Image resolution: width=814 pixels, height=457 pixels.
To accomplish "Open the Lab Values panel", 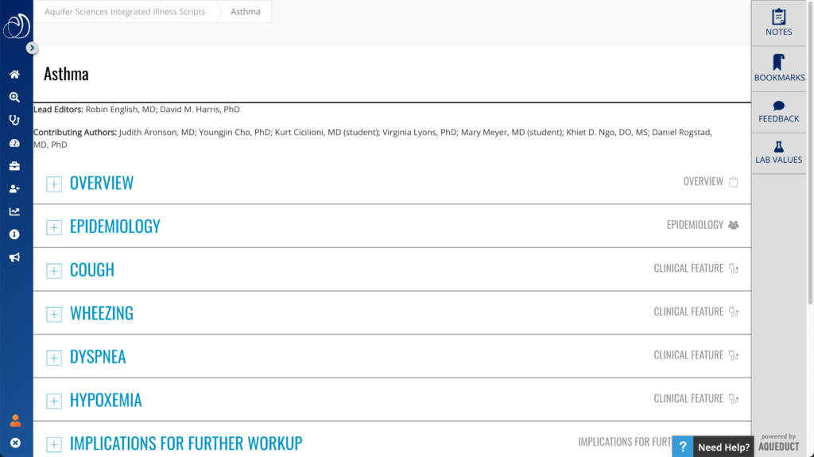I will point(778,151).
